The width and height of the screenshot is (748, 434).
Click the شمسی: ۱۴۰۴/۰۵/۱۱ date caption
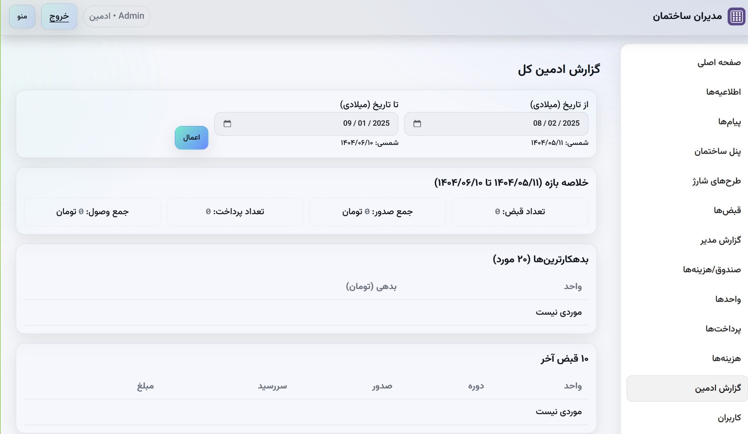(560, 143)
